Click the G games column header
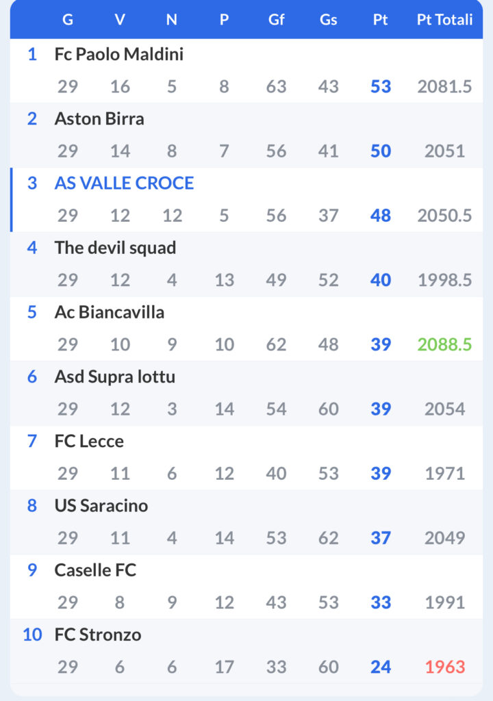Viewport: 493px width, 701px height. [68, 20]
